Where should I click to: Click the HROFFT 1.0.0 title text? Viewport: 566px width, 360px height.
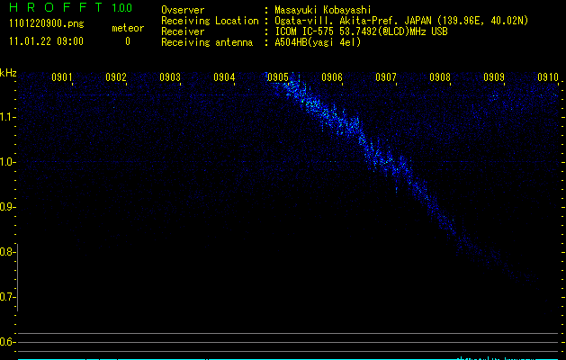(70, 7)
